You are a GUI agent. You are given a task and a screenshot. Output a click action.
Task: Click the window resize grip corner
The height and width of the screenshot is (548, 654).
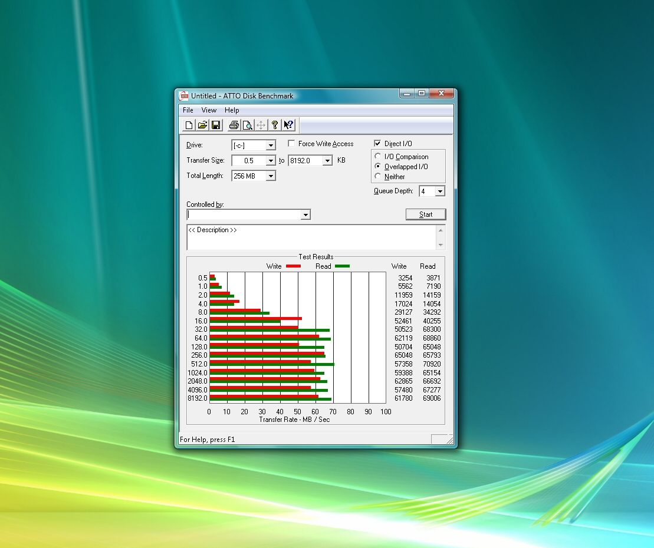click(449, 440)
